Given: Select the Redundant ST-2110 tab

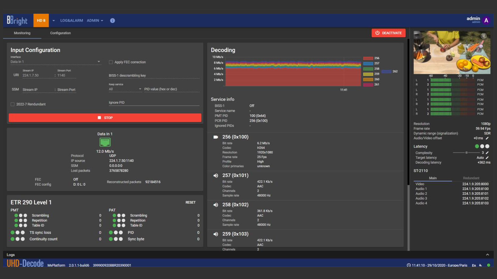Looking at the screenshot, I should (471, 178).
